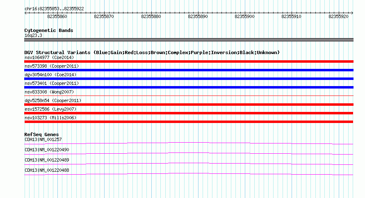365x198 pixels.
Task: Click the Cytogenetic Bands track title
Action: (x=49, y=30)
